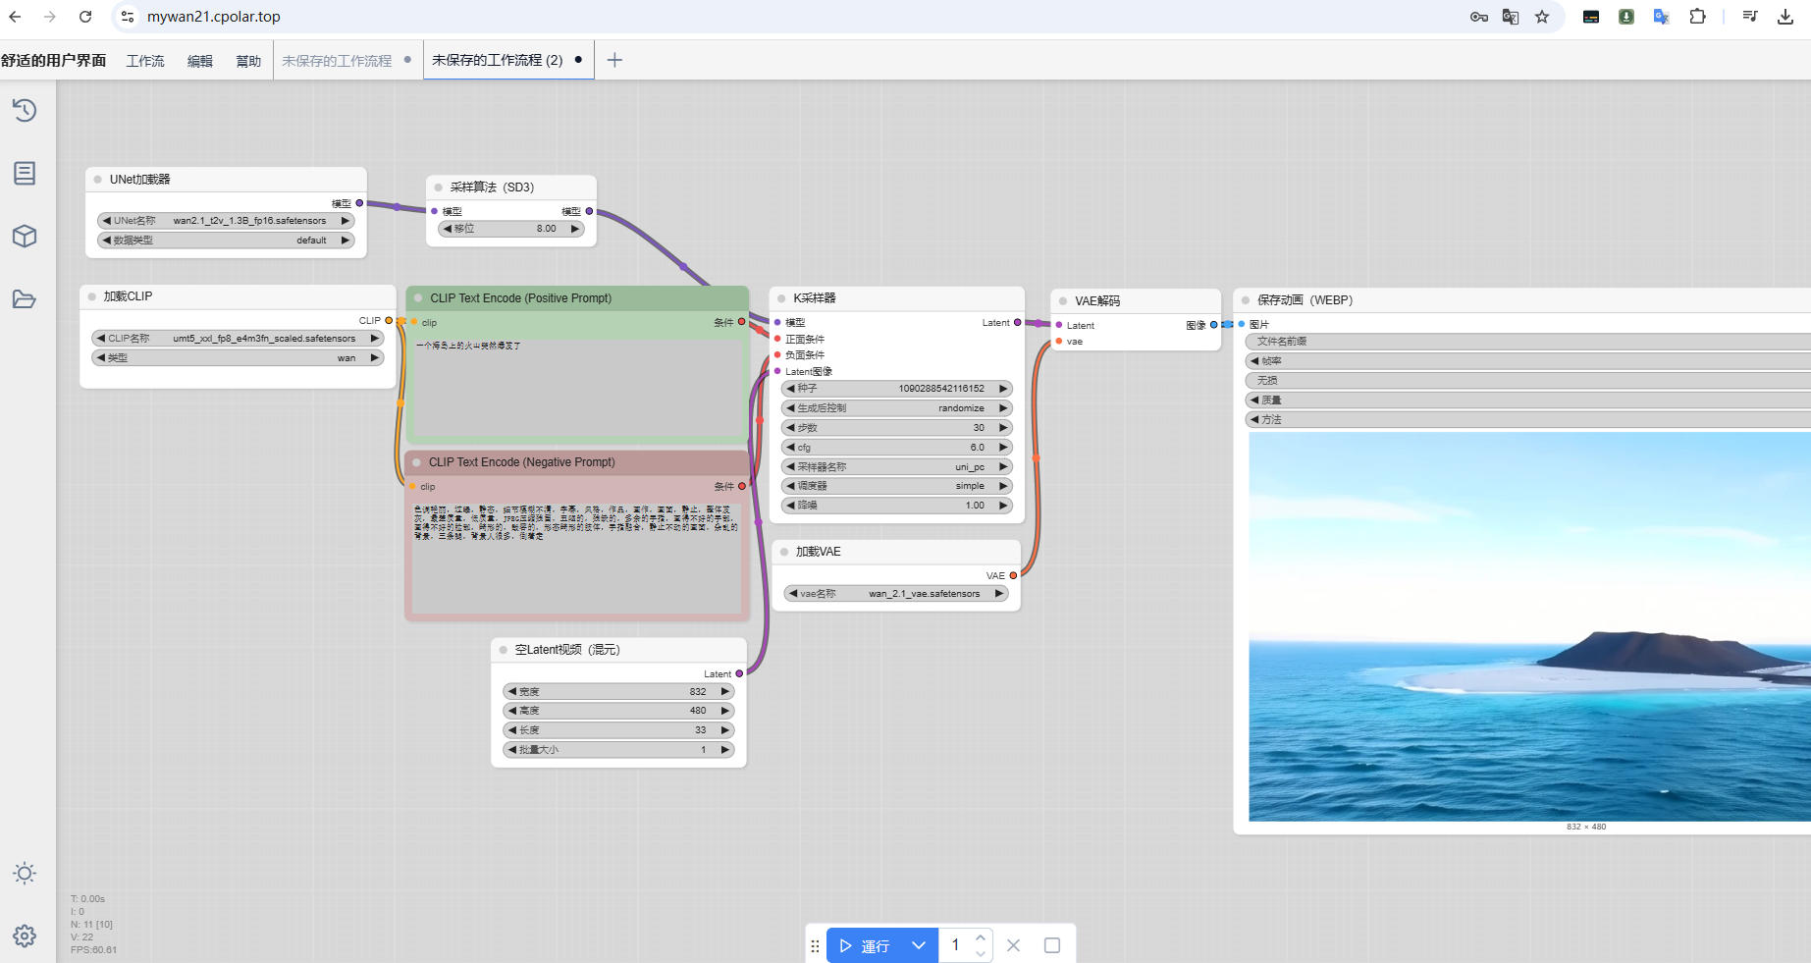1811x963 pixels.
Task: Click the cancel X icon beside batch count
Action: (1014, 945)
